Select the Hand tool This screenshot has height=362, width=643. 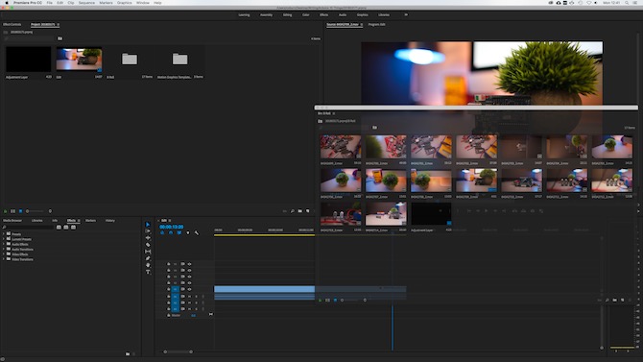[x=148, y=265]
